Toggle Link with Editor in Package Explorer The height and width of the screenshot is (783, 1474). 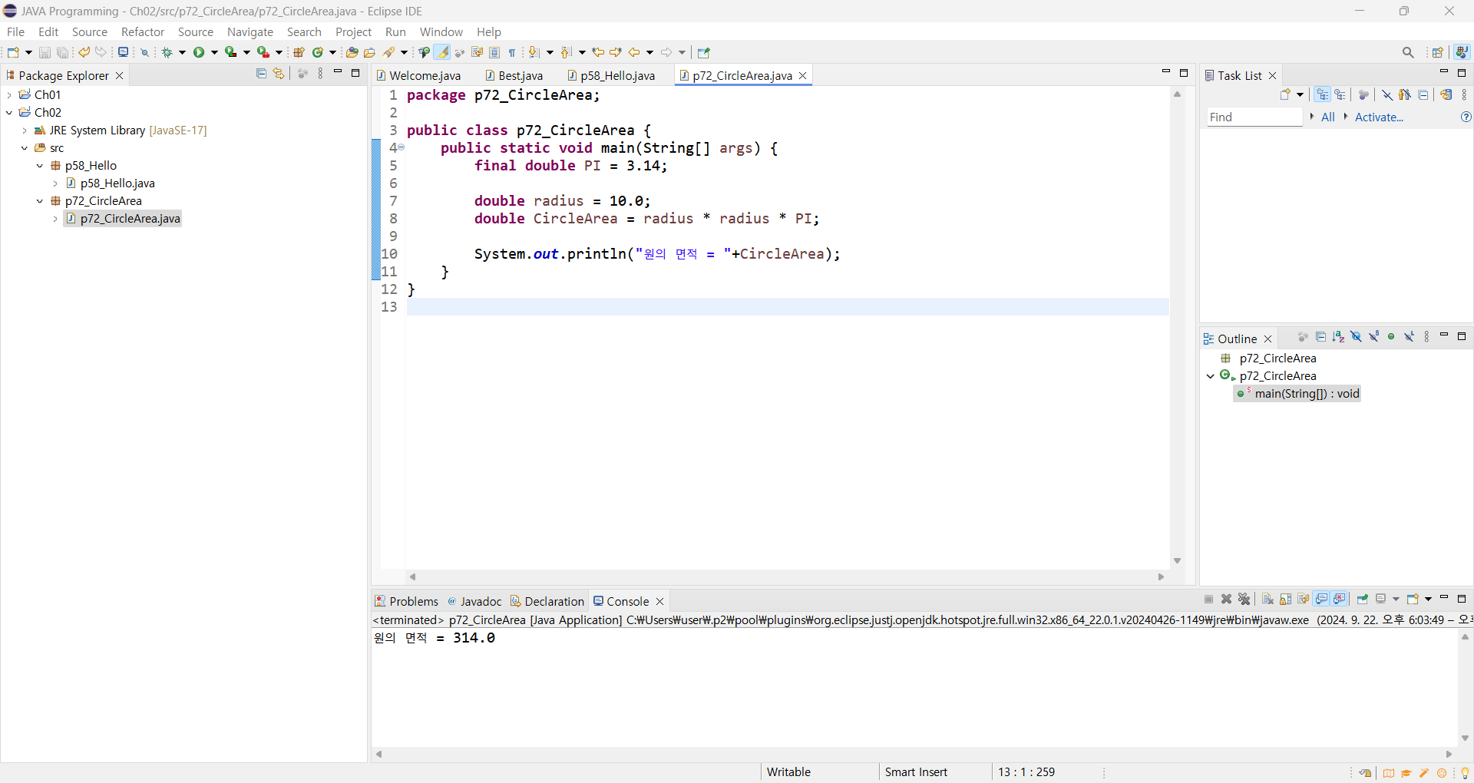click(x=279, y=74)
